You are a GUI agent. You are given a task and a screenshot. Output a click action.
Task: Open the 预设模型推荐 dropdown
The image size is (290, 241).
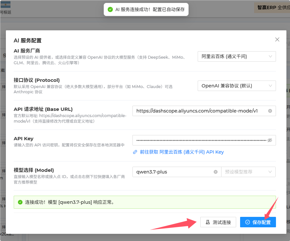(248, 172)
